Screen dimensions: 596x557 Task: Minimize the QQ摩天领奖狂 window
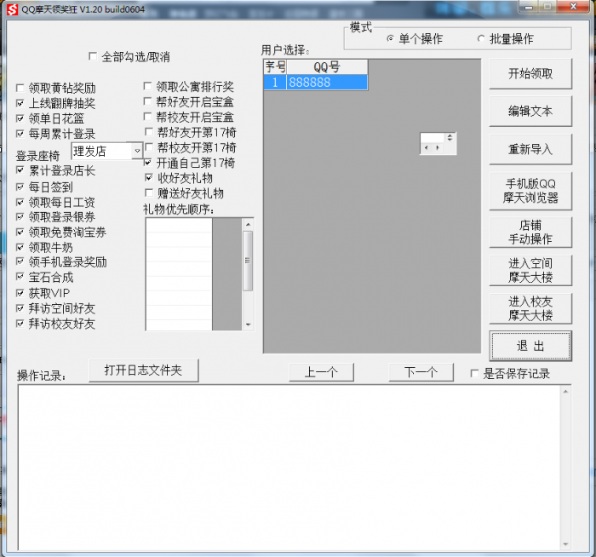point(529,7)
